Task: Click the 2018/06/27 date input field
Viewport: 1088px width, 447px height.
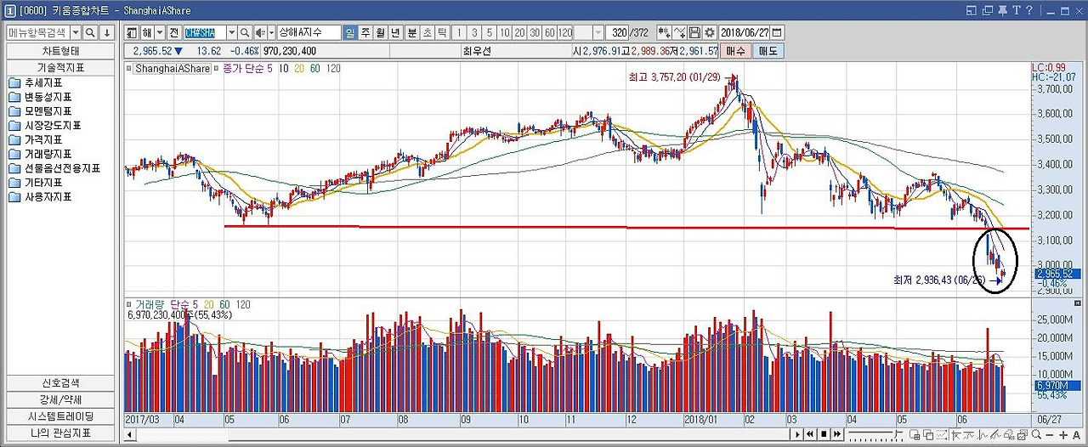Action: [744, 32]
